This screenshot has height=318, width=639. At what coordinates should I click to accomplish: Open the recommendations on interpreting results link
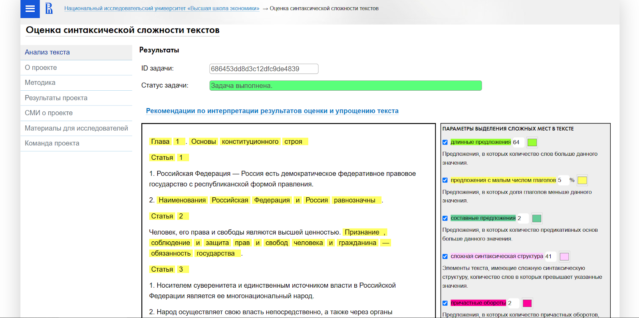click(x=272, y=111)
